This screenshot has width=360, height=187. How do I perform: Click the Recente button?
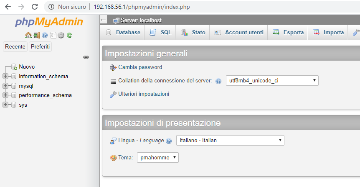[15, 46]
